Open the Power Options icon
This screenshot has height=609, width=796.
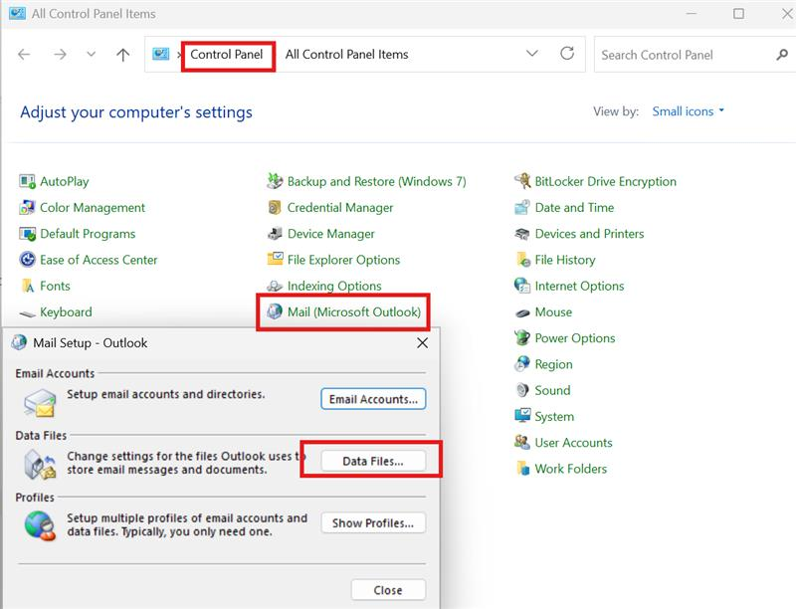pyautogui.click(x=522, y=338)
